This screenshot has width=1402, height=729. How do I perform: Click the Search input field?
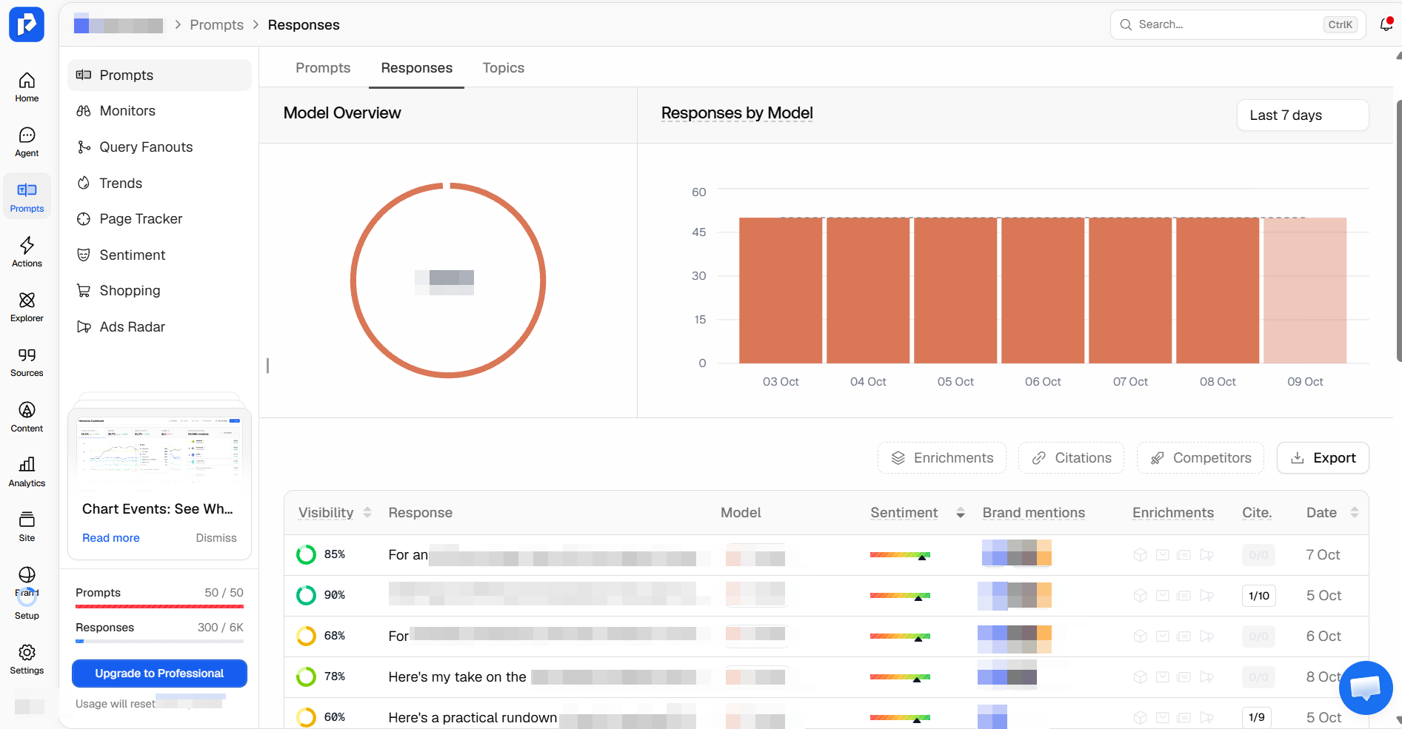click(x=1238, y=24)
